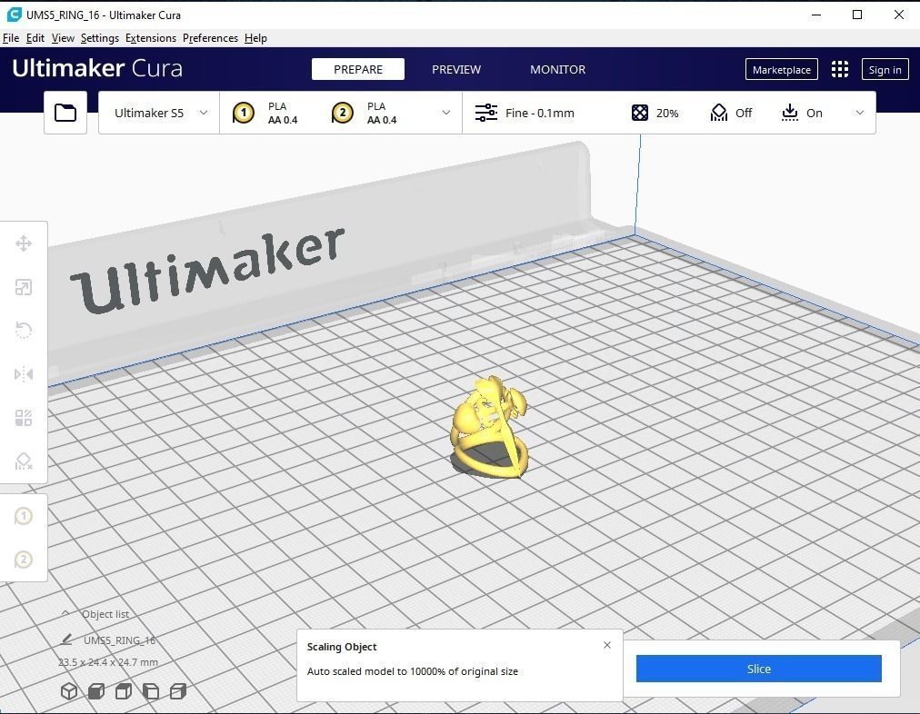Viewport: 920px width, 714px height.
Task: Click the pencil rename icon beside UMS5_RING_16
Action: 66,640
